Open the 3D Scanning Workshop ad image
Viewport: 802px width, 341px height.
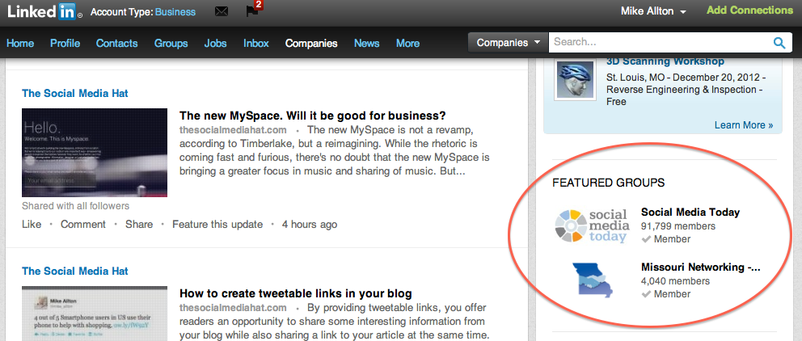click(576, 80)
